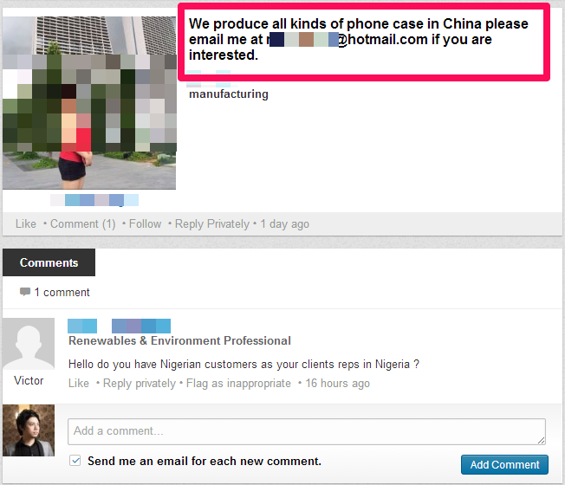This screenshot has height=485, width=565.
Task: Click your profile photo beside comment box
Action: point(29,430)
